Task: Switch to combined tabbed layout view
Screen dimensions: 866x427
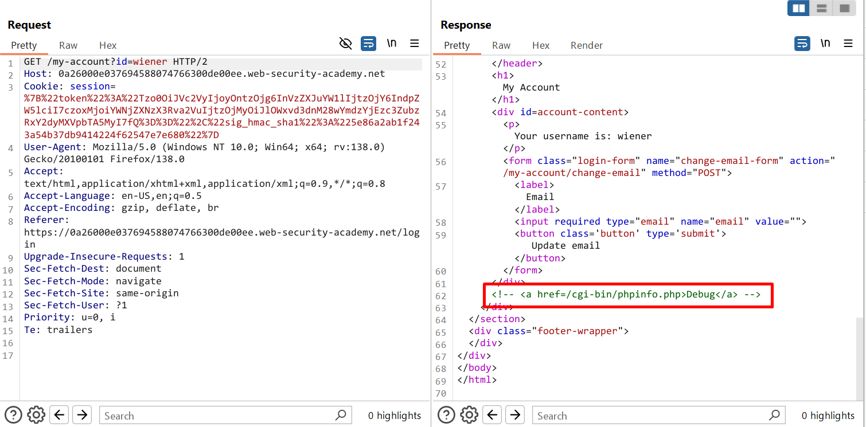Action: click(844, 8)
